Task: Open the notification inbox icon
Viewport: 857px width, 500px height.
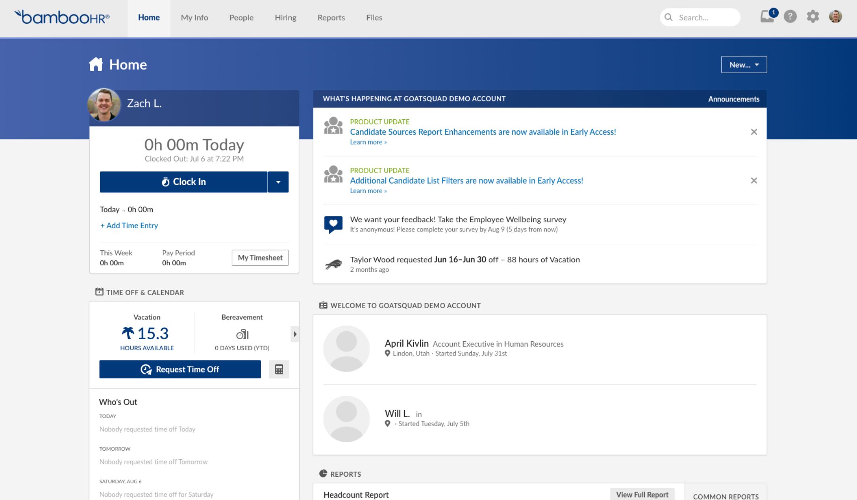Action: point(767,17)
